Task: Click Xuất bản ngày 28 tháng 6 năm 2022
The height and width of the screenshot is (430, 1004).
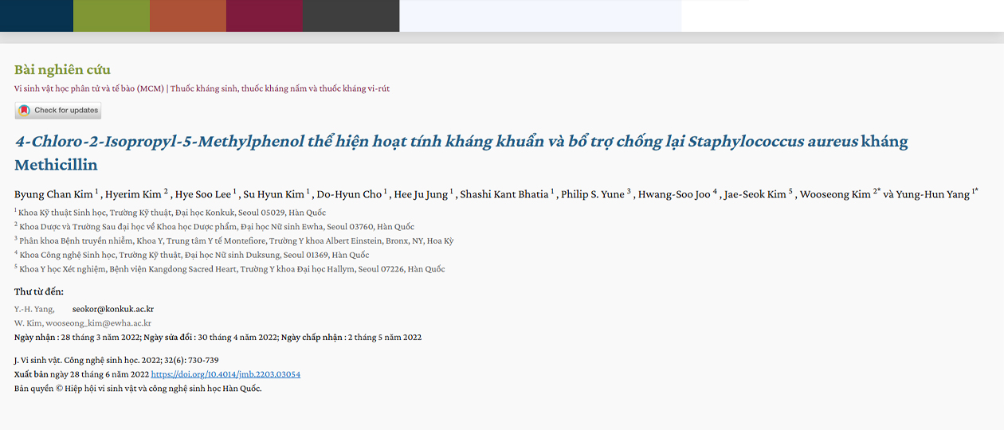Action: point(81,374)
